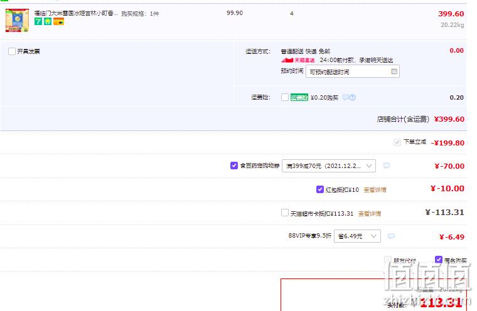The image size is (477, 311).
Task: Click the chat bubble icon beside coupon dropdown
Action: (387, 166)
